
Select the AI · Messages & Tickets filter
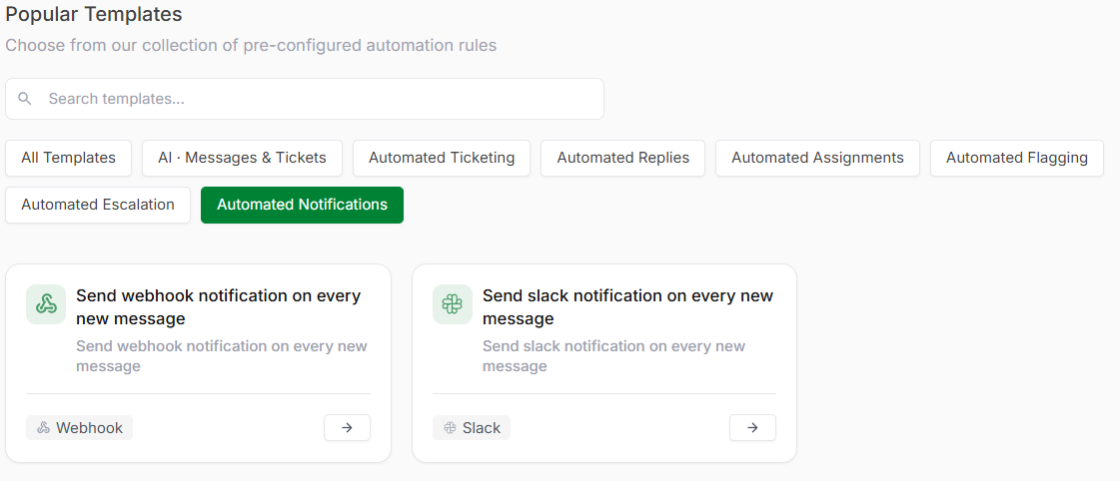click(x=242, y=158)
